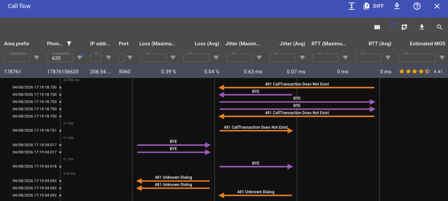Focus the RTT (Maximum) >= filter field
448x201 pixels.
(x=326, y=58)
